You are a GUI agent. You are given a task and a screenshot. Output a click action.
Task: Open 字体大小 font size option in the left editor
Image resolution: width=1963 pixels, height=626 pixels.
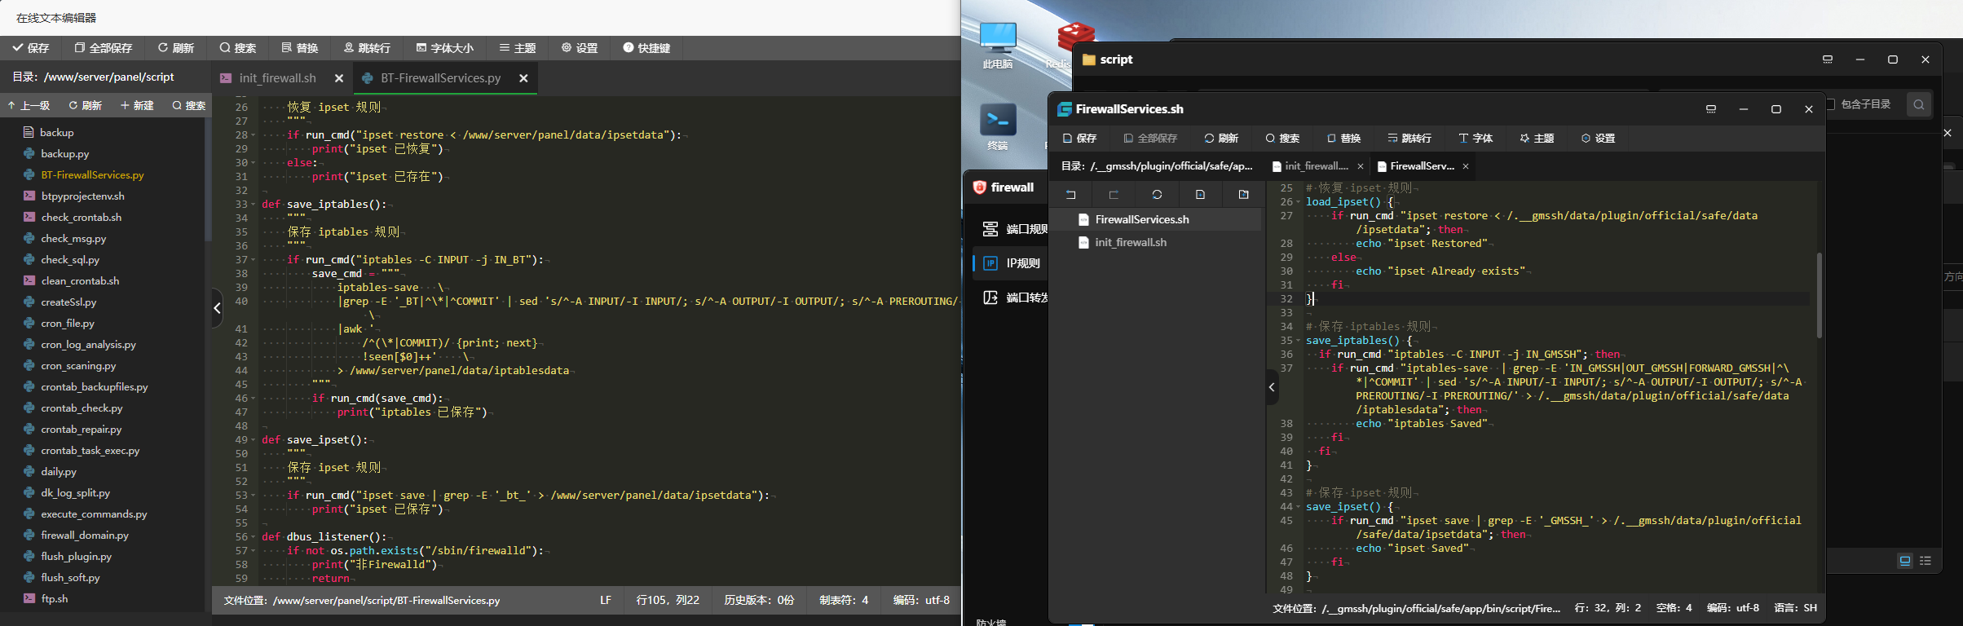coord(444,48)
